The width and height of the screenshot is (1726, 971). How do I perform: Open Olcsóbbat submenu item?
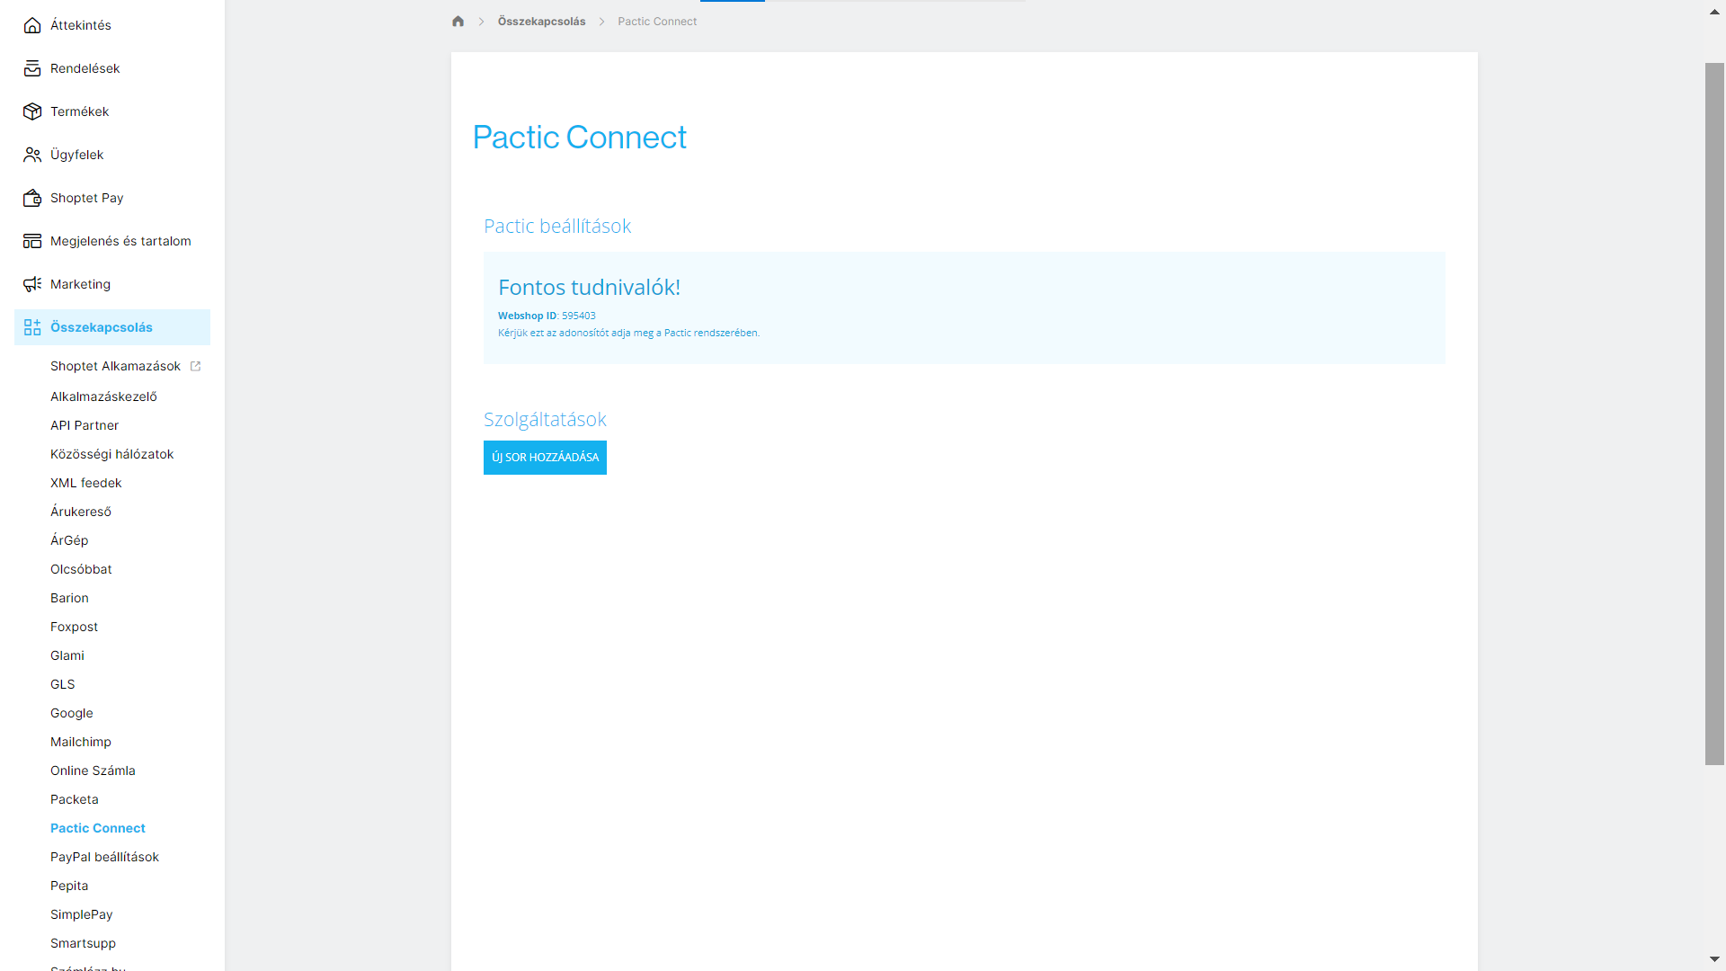81,569
